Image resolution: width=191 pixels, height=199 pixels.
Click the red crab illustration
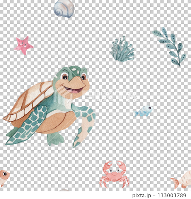115,174
